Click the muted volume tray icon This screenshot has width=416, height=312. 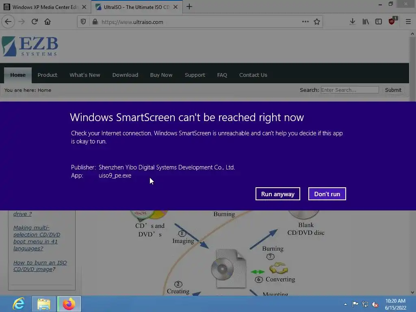(375, 304)
